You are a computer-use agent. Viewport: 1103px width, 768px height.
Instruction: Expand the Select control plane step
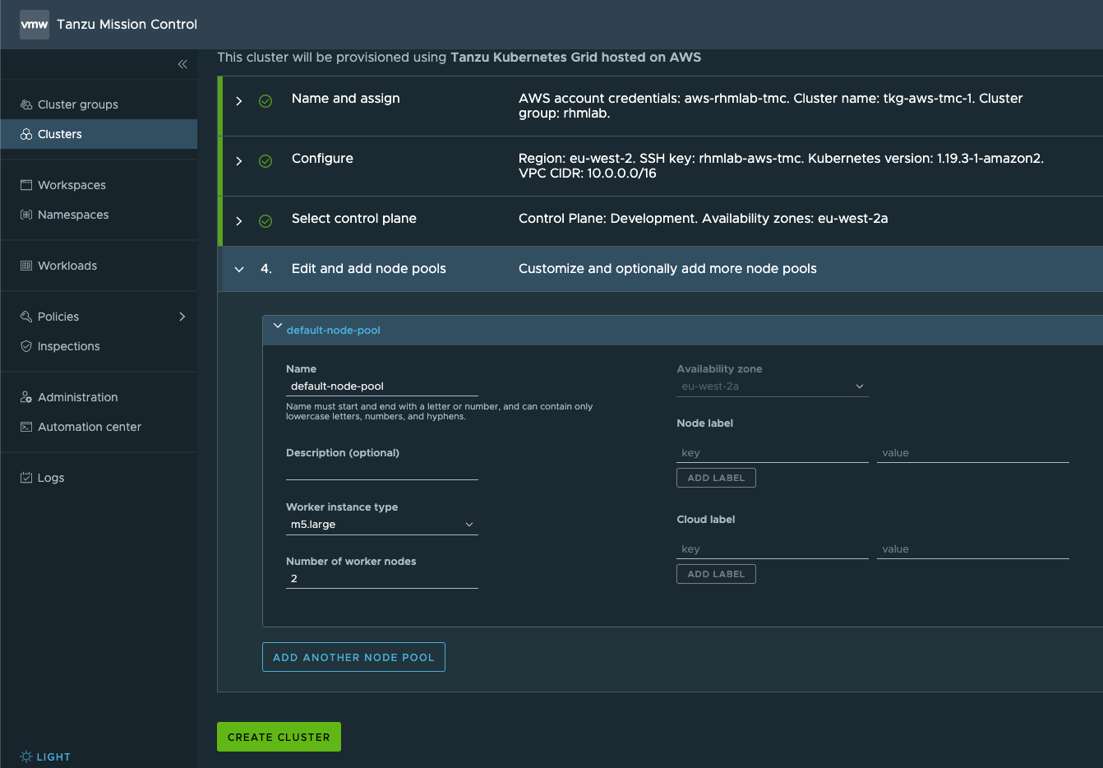click(239, 221)
